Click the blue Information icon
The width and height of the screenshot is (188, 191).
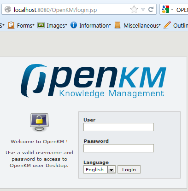(x=74, y=25)
